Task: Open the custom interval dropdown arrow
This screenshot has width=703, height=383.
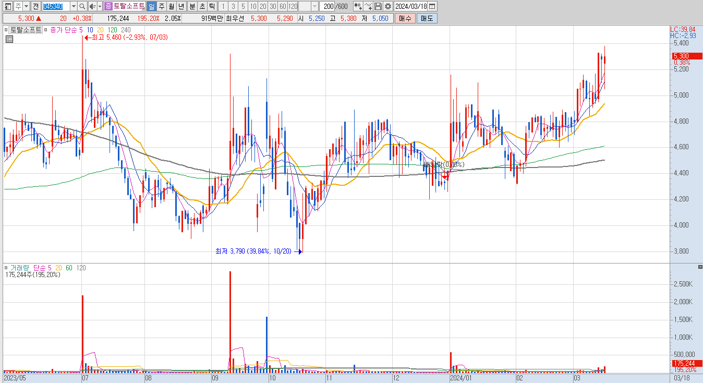Action: 315,6
